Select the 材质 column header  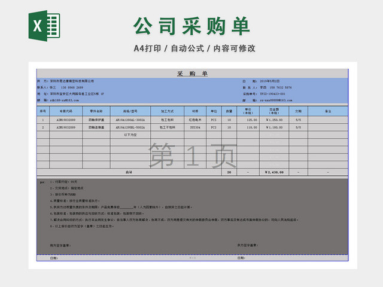[x=195, y=111]
